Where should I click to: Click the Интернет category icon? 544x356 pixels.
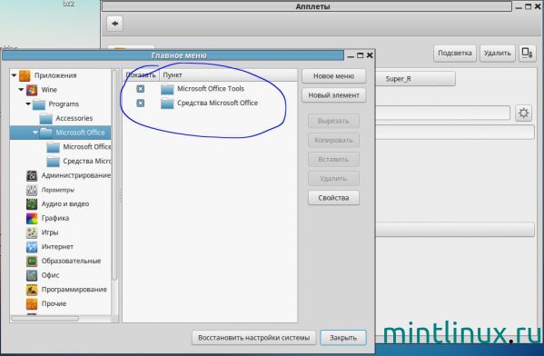pos(32,247)
